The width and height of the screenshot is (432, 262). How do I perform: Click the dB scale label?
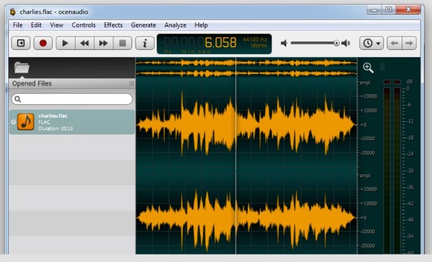[x=409, y=81]
